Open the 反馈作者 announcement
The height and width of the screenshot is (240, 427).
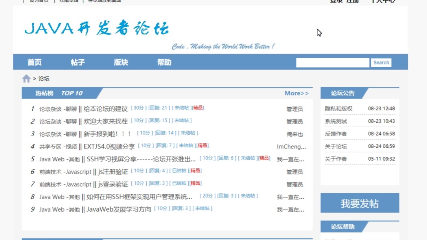click(x=336, y=134)
